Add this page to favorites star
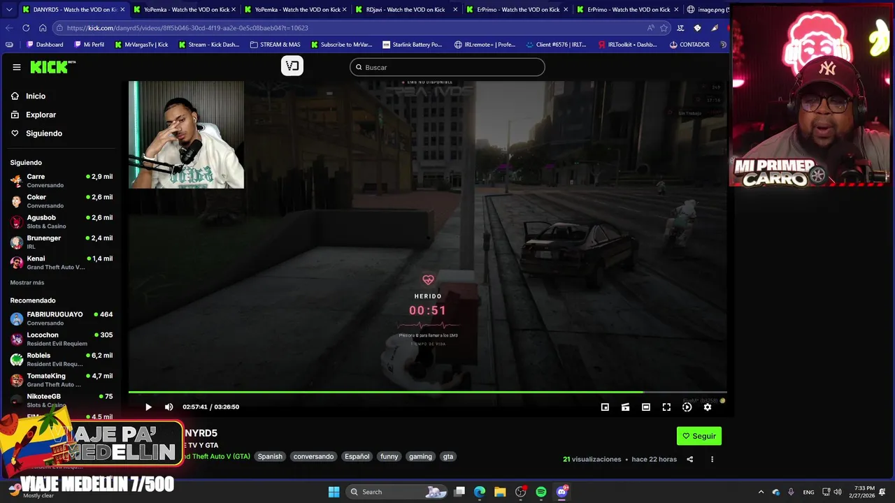 coord(664,28)
